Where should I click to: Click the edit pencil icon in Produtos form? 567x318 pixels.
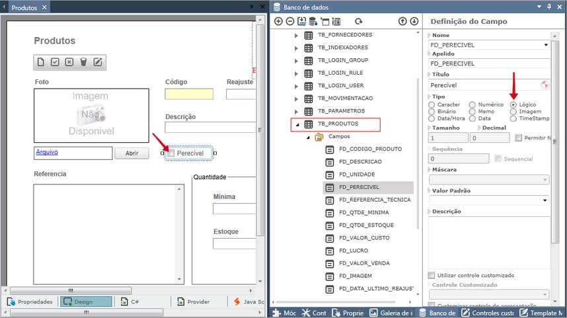coord(98,62)
